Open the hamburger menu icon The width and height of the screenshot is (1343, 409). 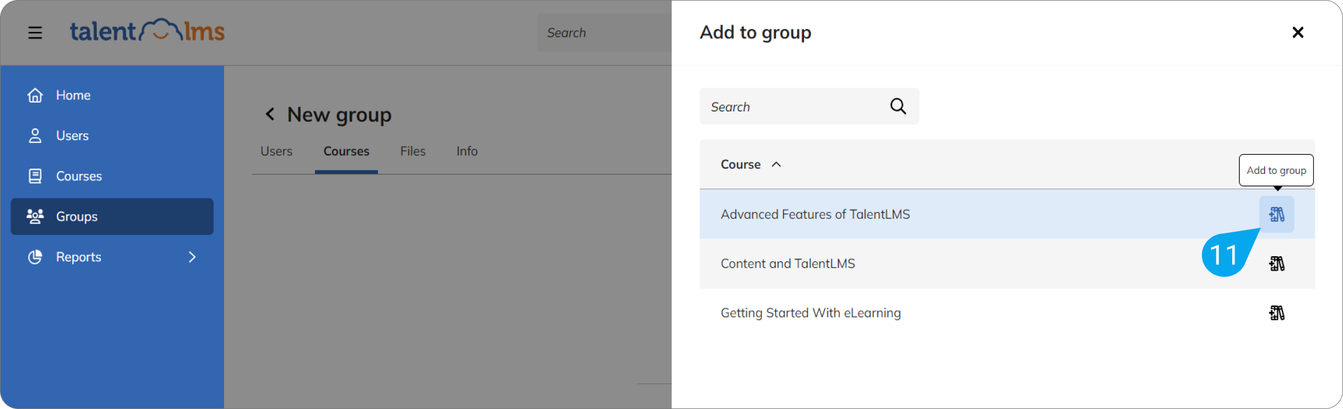pos(35,33)
